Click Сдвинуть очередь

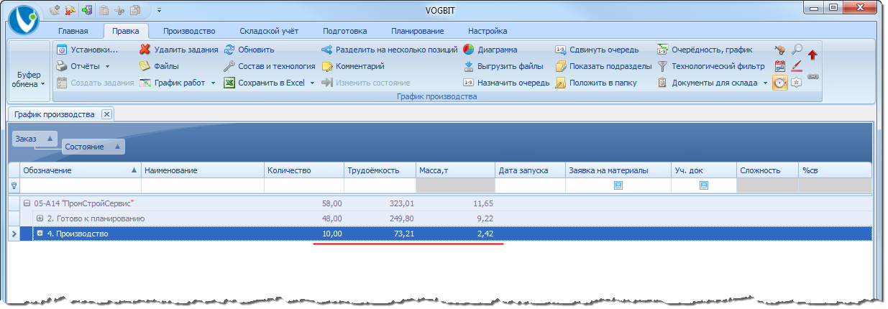pyautogui.click(x=596, y=50)
